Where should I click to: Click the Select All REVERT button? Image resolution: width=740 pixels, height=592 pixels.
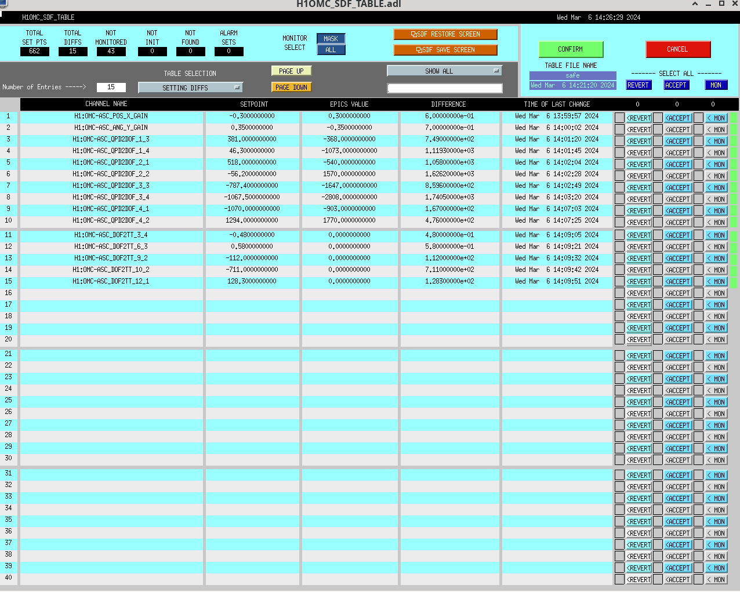(638, 85)
